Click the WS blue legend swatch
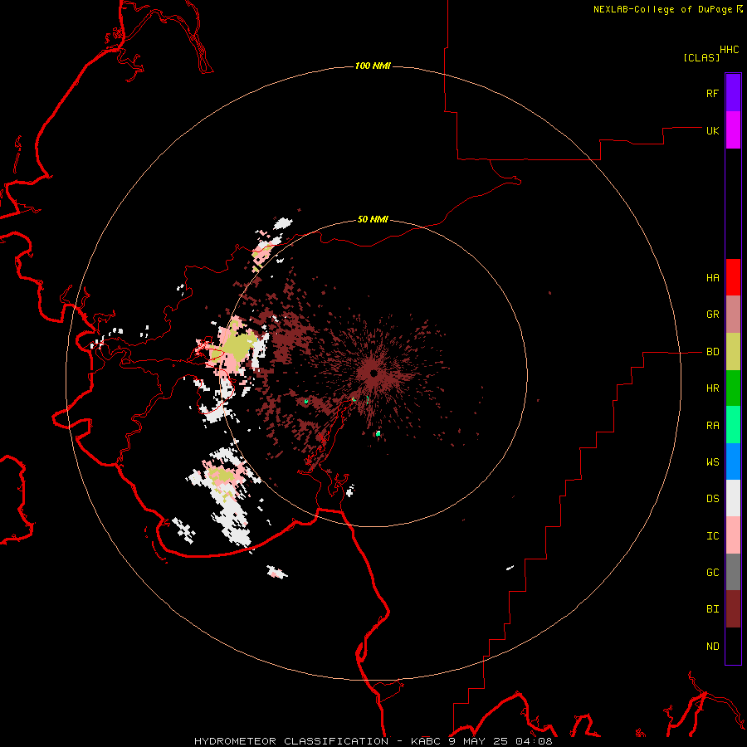747x747 pixels. [733, 461]
